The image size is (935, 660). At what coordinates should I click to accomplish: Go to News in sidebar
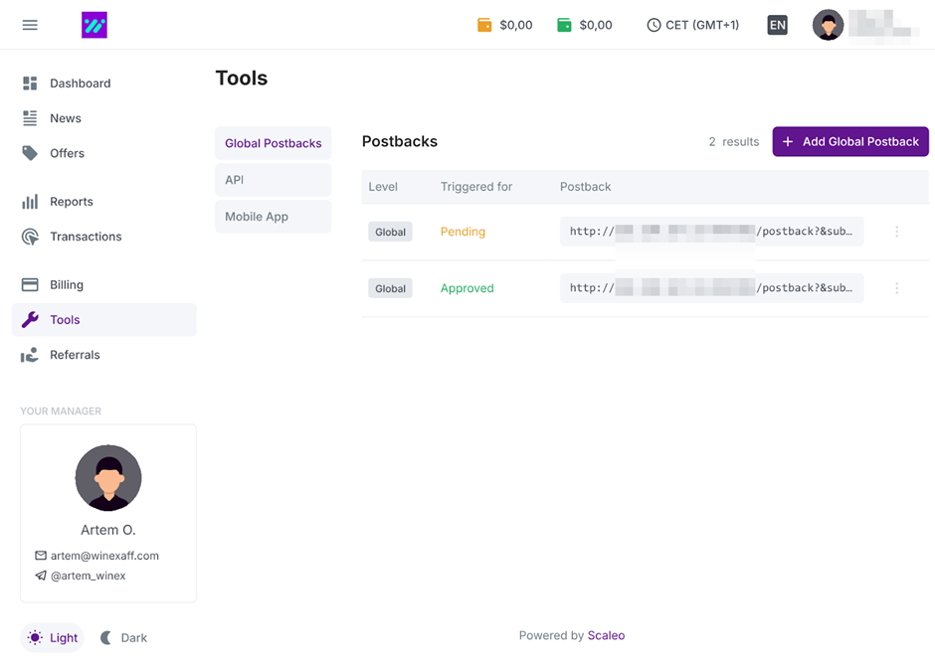click(66, 118)
